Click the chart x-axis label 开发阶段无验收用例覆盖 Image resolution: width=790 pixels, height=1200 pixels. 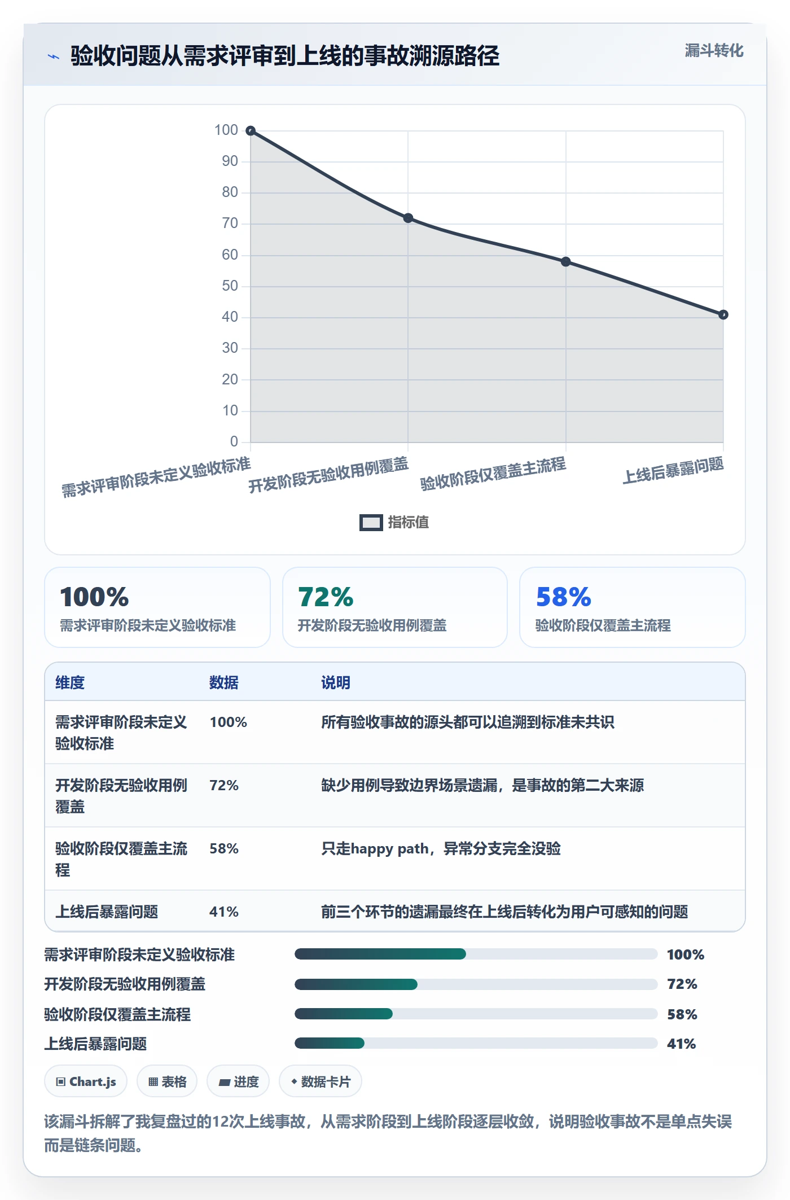click(x=328, y=475)
